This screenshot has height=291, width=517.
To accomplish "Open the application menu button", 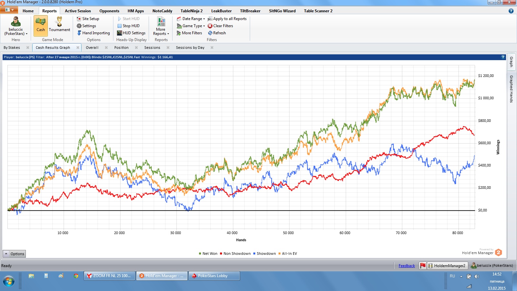I will (9, 10).
